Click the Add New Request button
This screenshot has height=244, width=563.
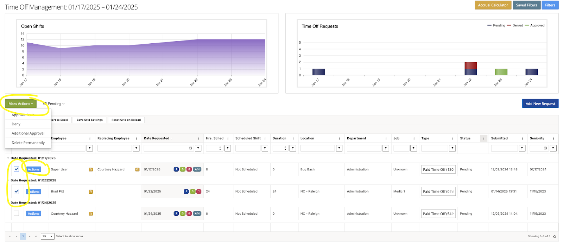[540, 104]
